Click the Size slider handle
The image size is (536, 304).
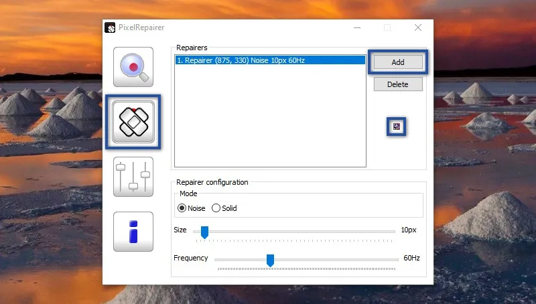205,232
